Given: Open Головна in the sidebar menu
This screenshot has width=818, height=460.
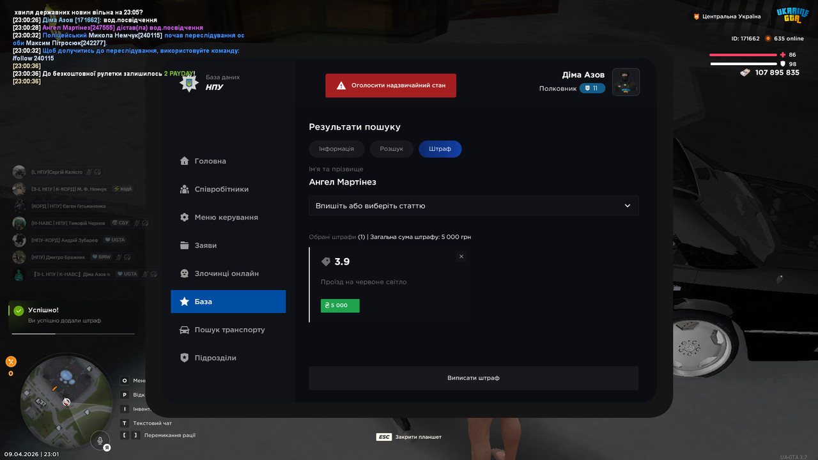Looking at the screenshot, I should 228,161.
